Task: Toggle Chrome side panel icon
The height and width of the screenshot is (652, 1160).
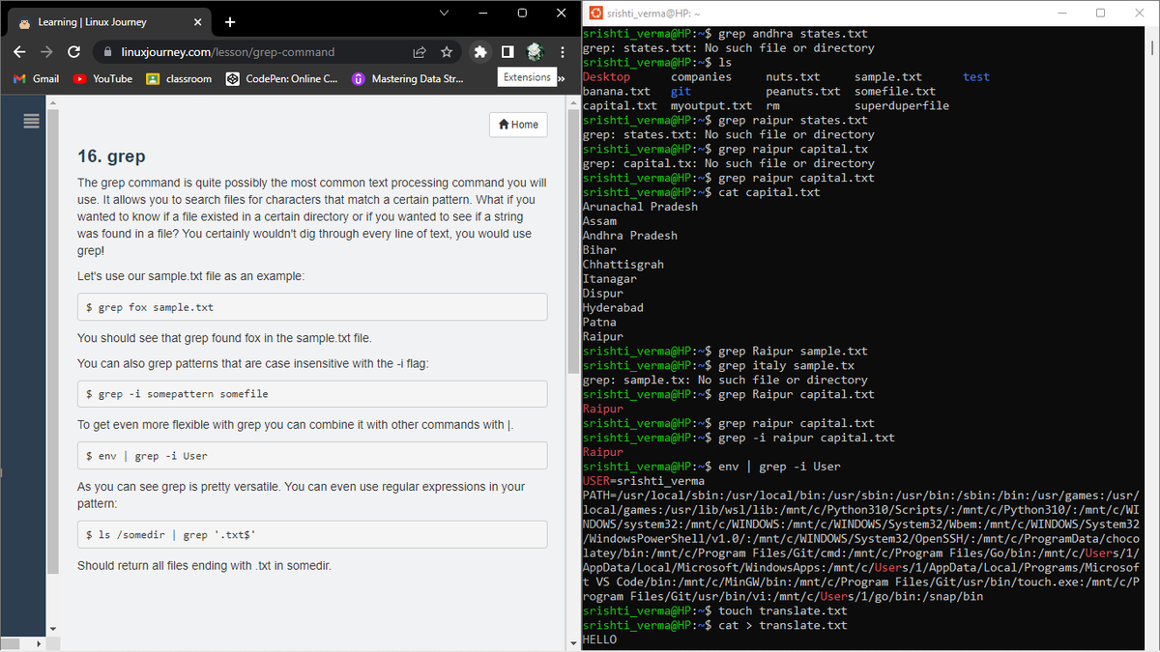Action: click(507, 52)
